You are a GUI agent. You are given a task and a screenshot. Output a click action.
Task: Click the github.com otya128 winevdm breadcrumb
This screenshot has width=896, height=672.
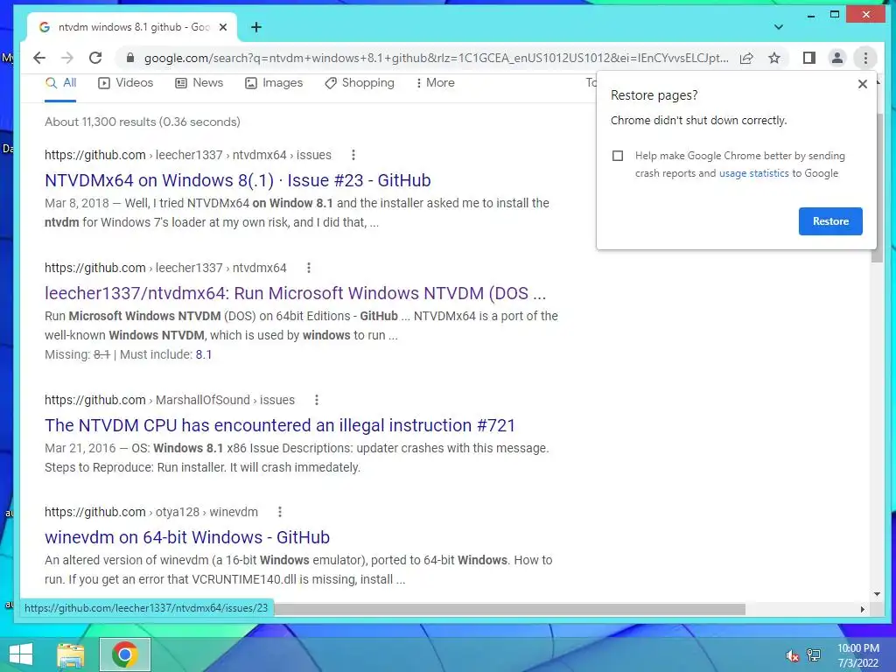click(151, 512)
